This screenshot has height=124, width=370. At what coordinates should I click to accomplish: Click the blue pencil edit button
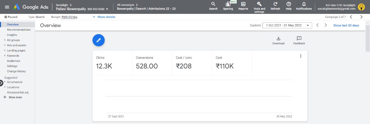(99, 40)
